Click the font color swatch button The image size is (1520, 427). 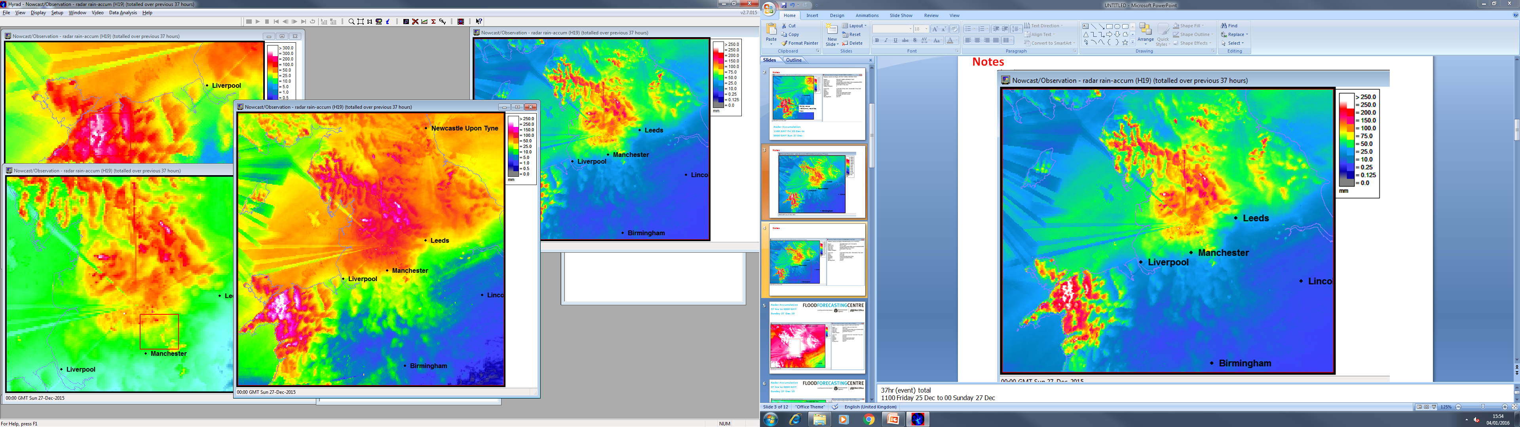950,40
